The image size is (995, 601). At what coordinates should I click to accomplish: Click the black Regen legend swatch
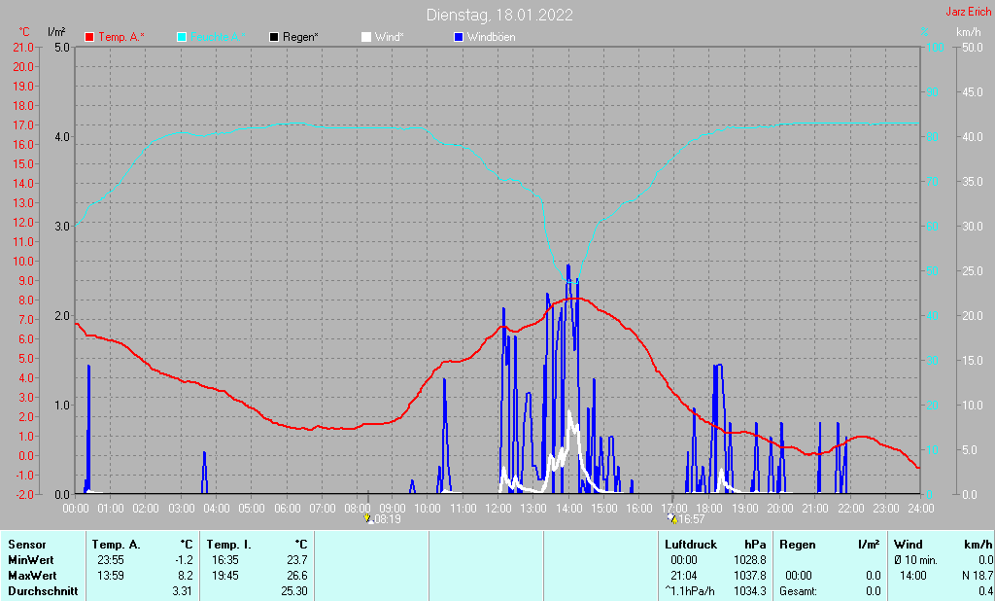pyautogui.click(x=273, y=37)
